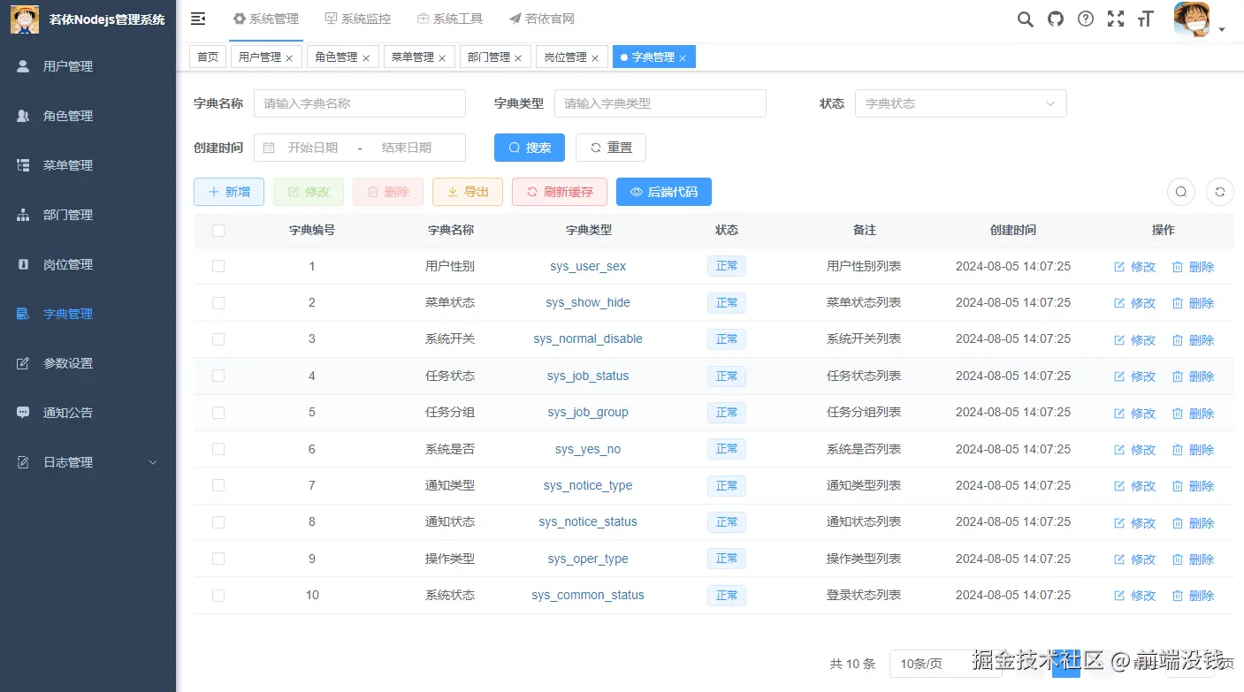Hide the search form with the round magnifier
Image resolution: width=1244 pixels, height=692 pixels.
coord(1181,192)
